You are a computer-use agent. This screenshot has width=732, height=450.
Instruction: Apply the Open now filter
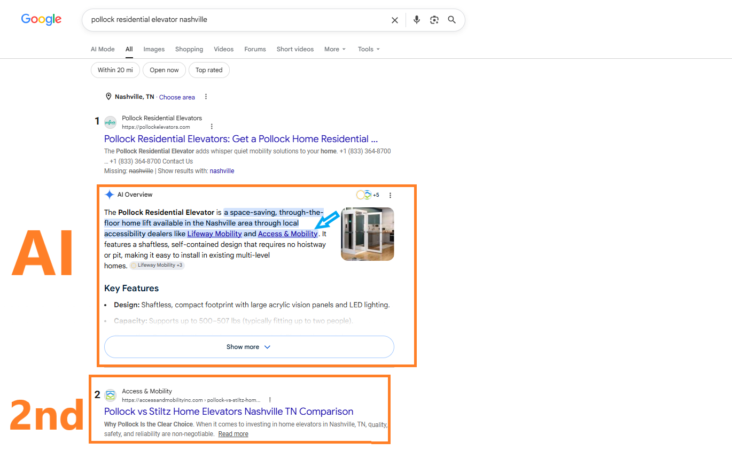point(164,70)
